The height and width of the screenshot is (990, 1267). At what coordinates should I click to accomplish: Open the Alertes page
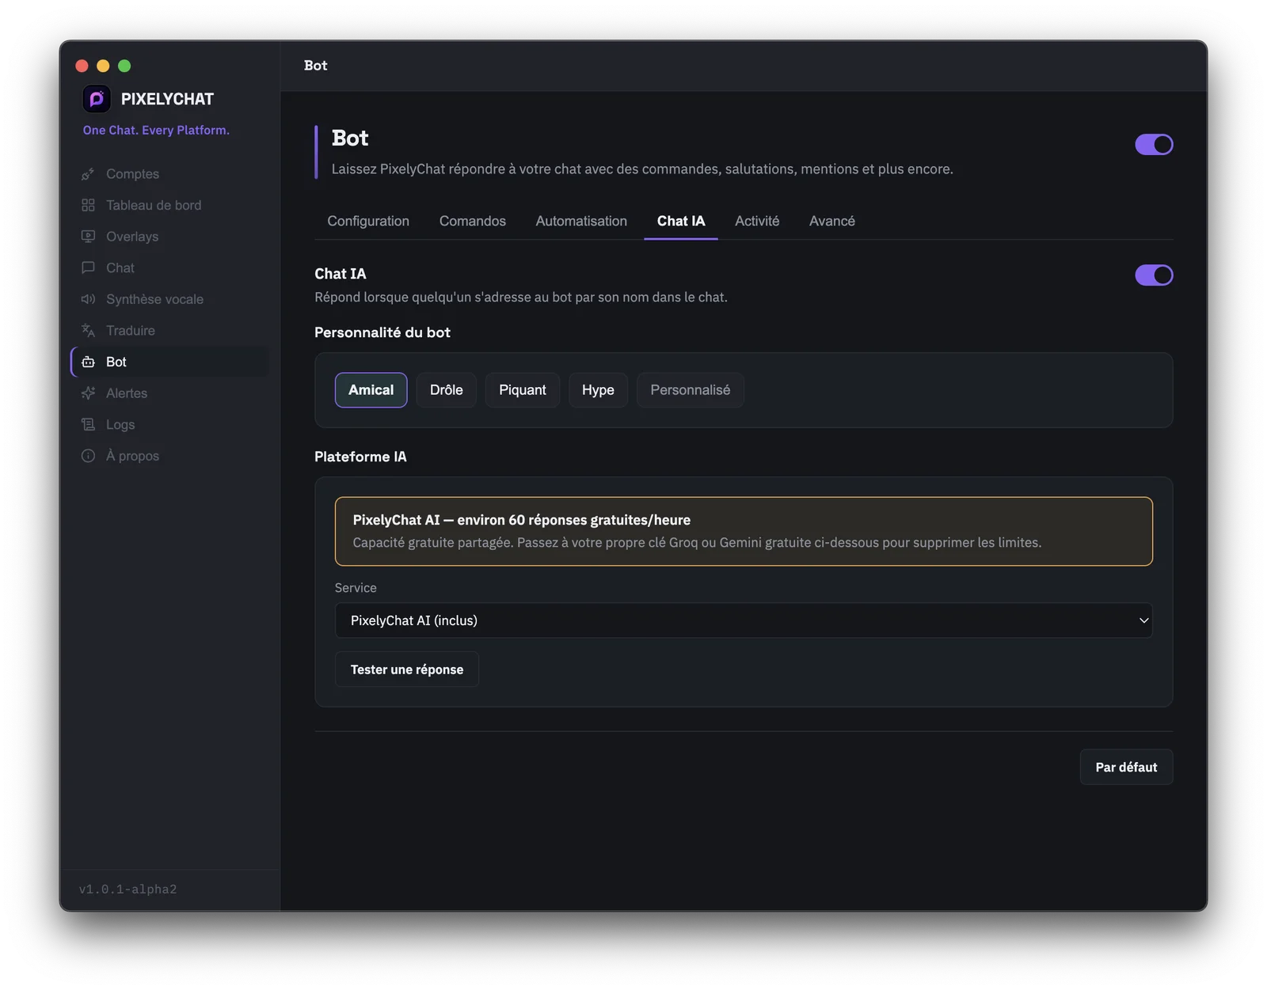pos(169,393)
